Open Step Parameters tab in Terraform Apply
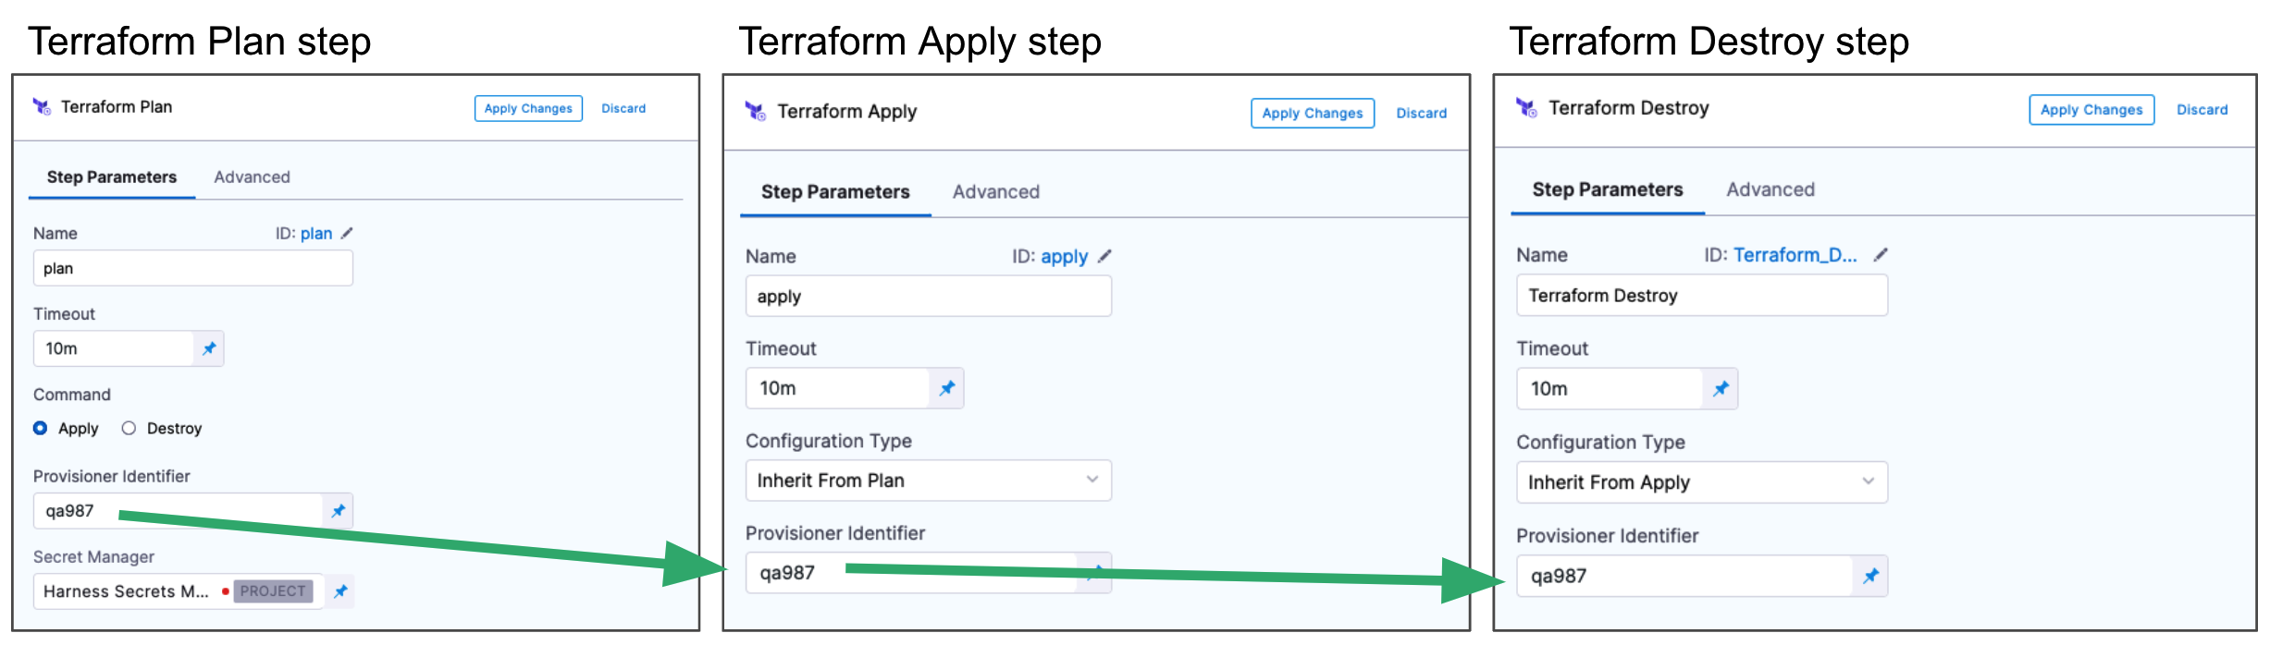Screen dimensions: 2270x645 tap(835, 192)
